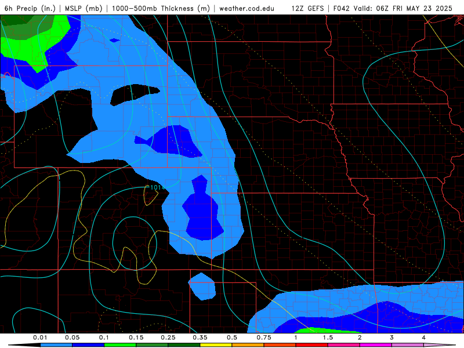The width and height of the screenshot is (464, 348).
Task: Click the violet right arrow end of colorbar
Action: coord(440,345)
